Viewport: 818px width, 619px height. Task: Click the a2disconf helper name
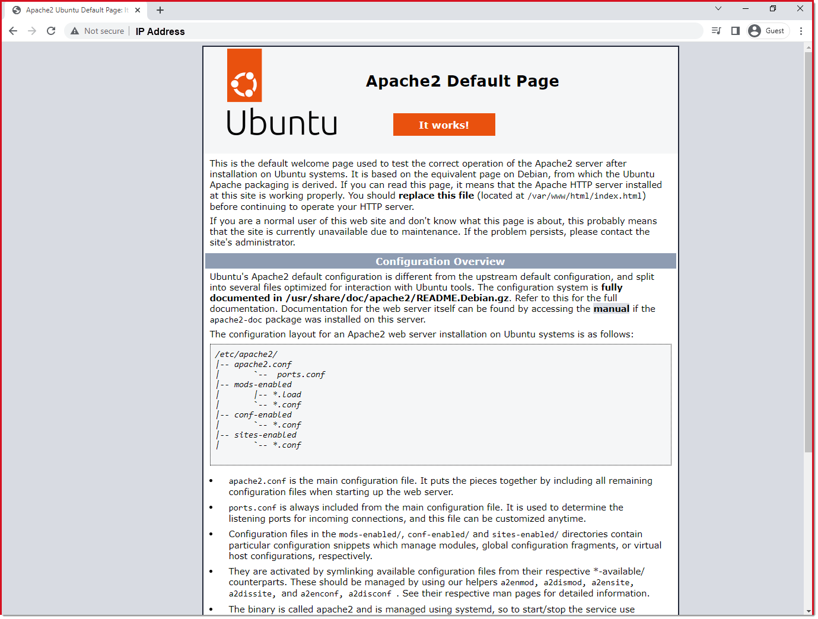click(x=370, y=594)
